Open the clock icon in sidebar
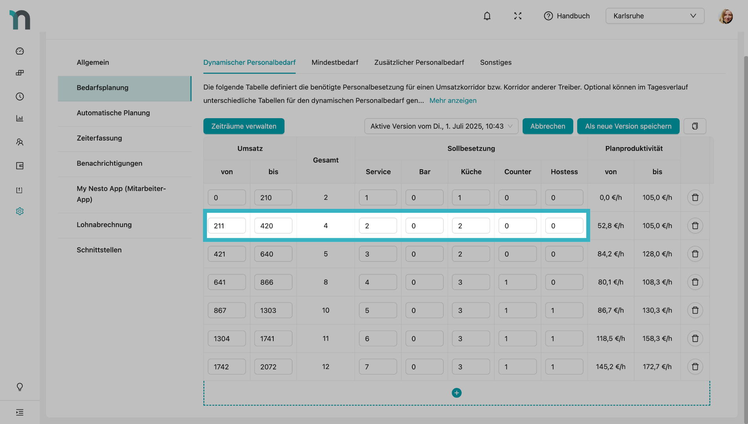This screenshot has height=424, width=748. tap(20, 97)
